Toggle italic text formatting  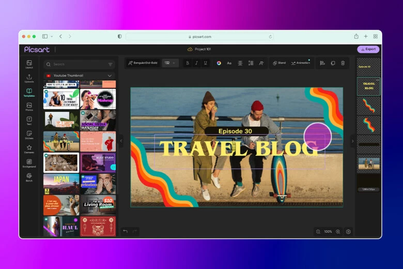[x=196, y=63]
